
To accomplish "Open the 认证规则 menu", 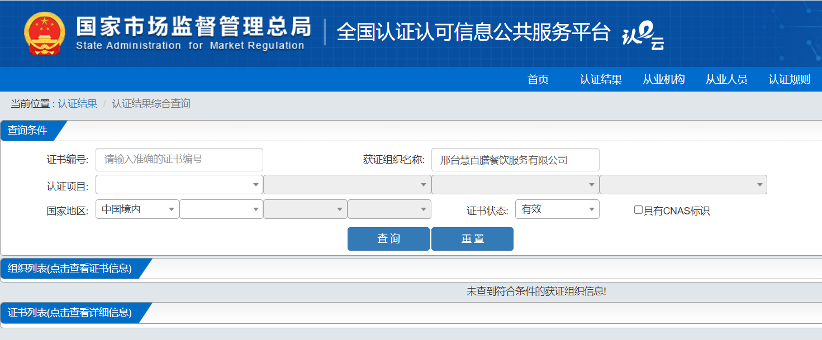I will point(789,80).
